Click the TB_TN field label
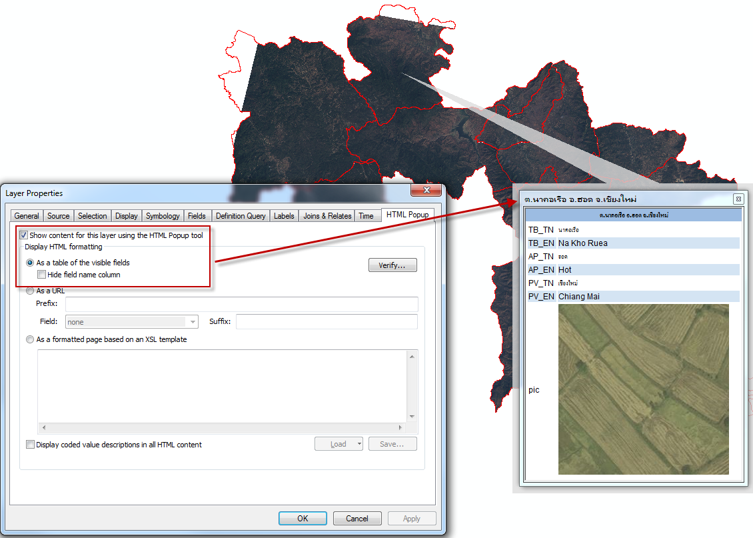The image size is (753, 538). 541,230
